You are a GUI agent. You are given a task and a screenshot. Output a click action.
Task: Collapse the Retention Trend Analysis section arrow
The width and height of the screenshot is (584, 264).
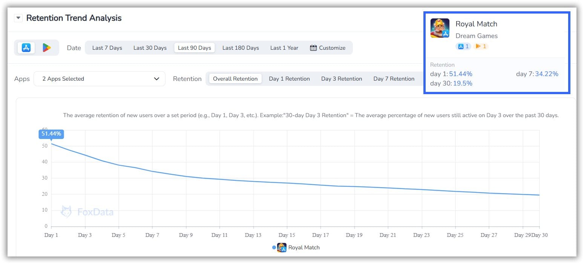18,18
